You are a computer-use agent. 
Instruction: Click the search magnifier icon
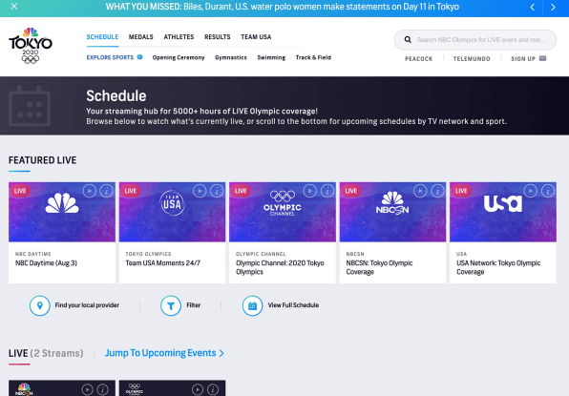pos(408,39)
